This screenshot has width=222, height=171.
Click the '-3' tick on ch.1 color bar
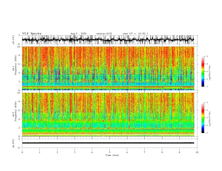click(207, 56)
